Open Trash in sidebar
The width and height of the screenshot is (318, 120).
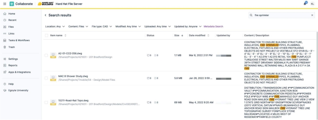(11, 47)
